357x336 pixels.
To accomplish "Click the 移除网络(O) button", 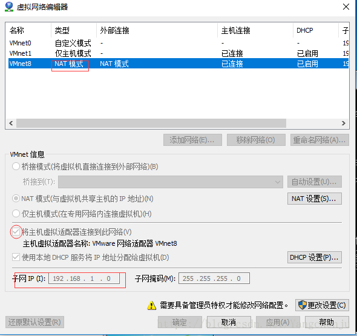I will click(x=256, y=140).
